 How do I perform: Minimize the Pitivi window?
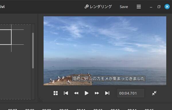[151, 7]
